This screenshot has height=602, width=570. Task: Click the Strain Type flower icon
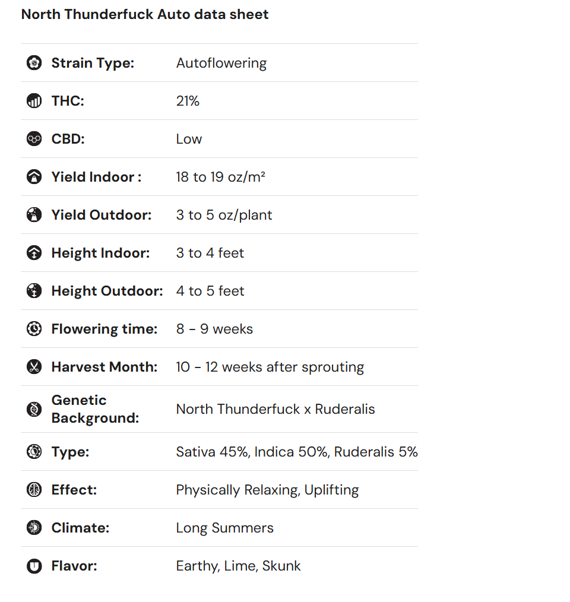(x=34, y=63)
